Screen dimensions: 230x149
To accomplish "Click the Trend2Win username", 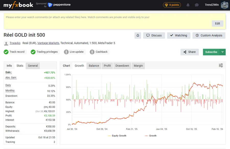I will (212, 5).
